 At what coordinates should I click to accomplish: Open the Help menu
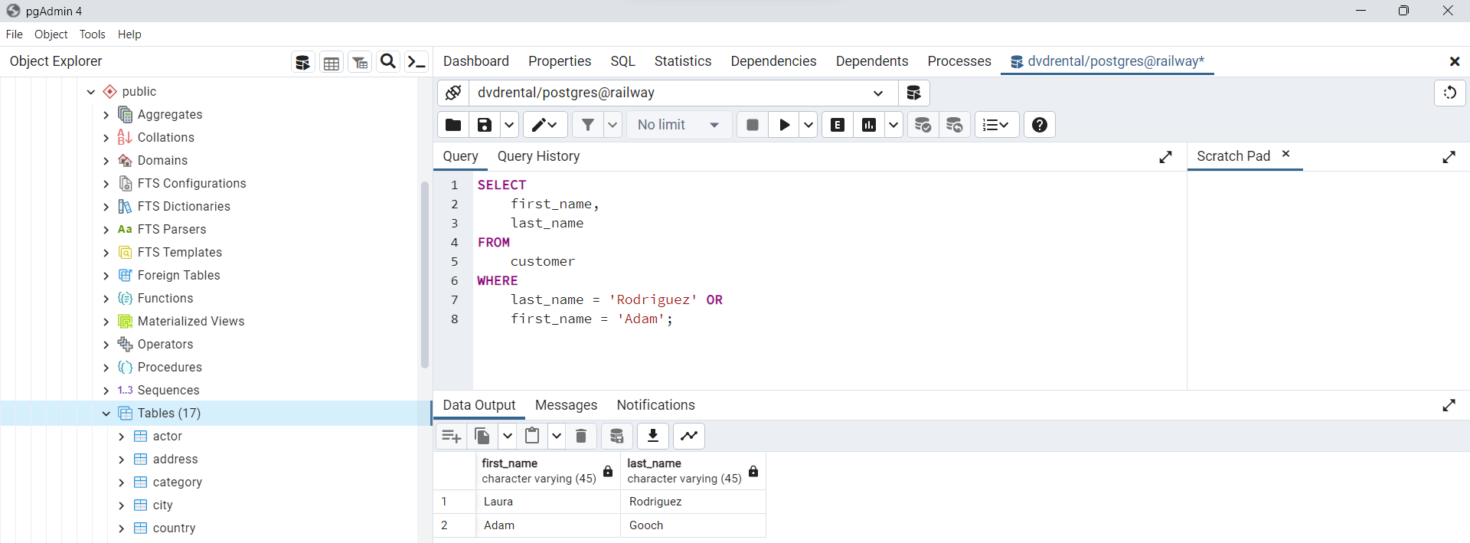click(129, 34)
